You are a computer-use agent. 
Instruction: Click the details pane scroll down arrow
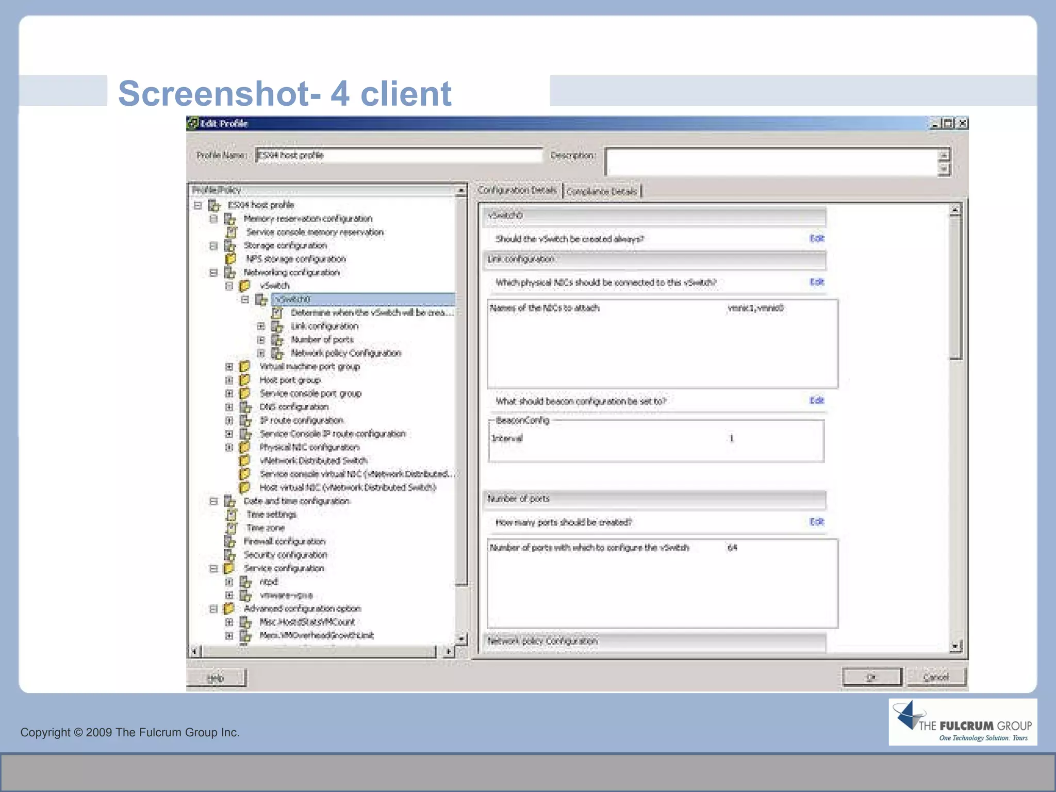coord(955,646)
